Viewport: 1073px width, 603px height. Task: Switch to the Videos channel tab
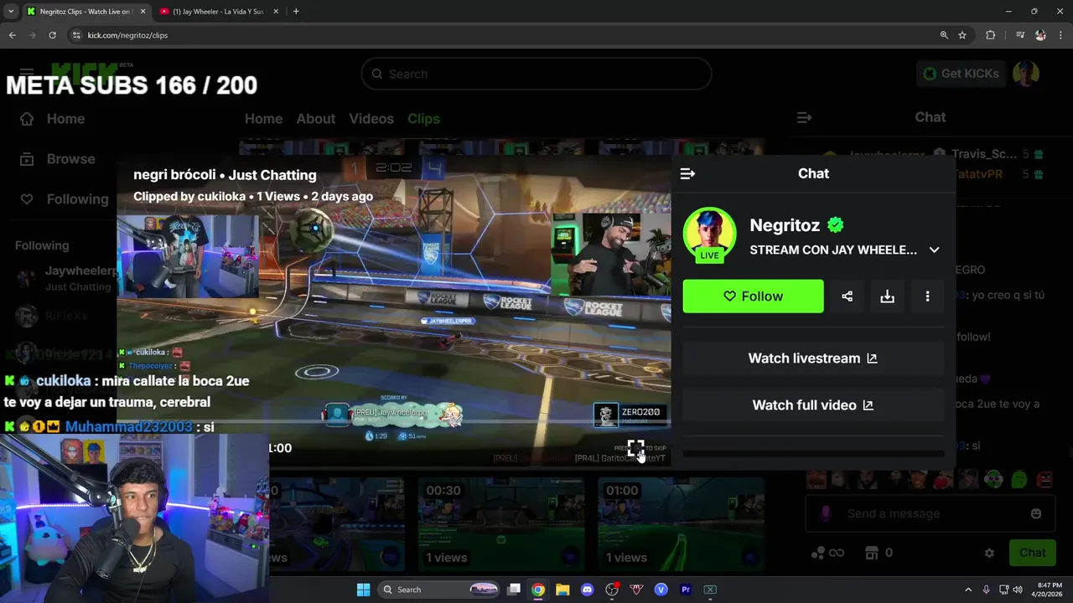pos(371,119)
